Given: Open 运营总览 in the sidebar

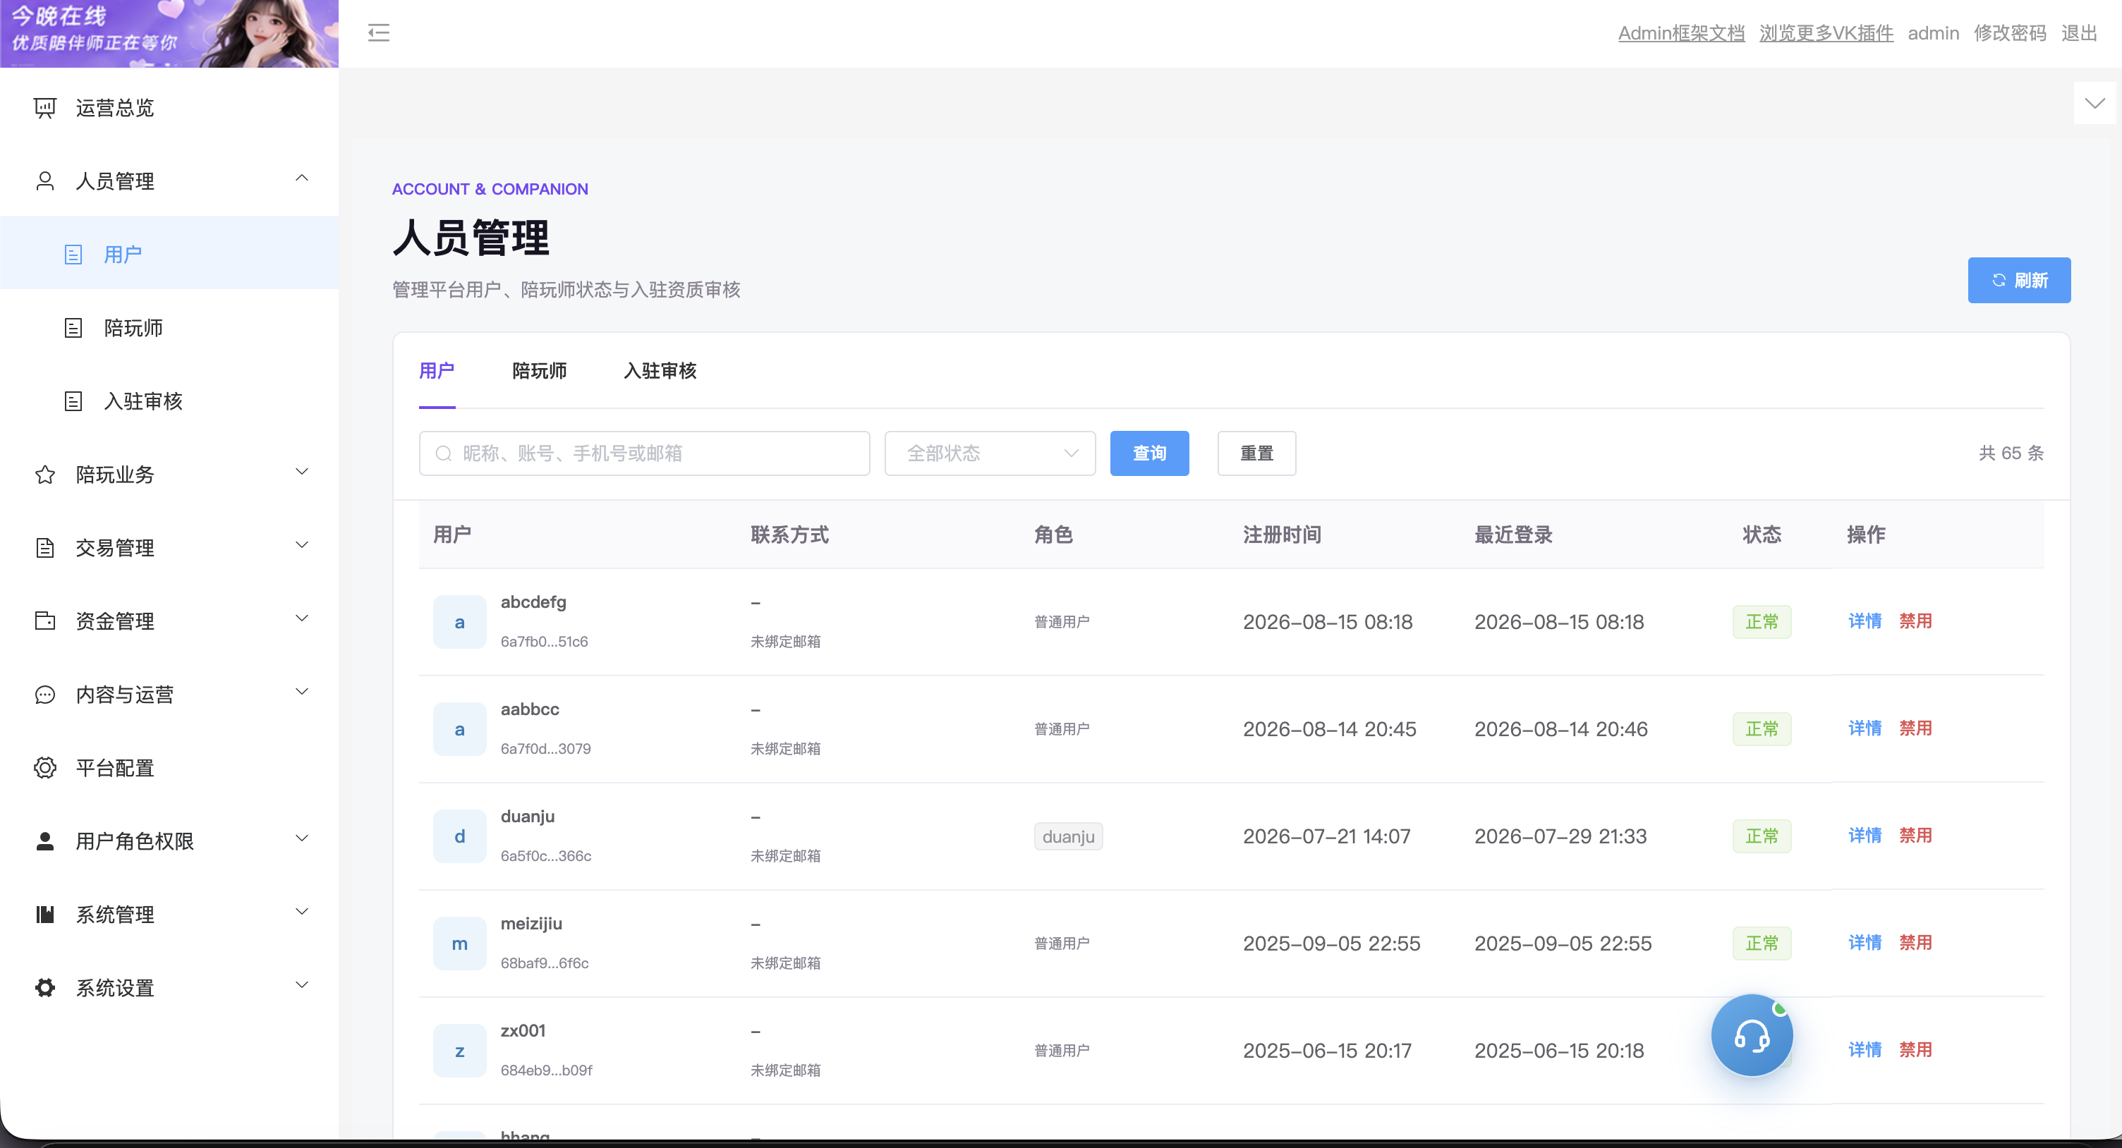Looking at the screenshot, I should 169,108.
